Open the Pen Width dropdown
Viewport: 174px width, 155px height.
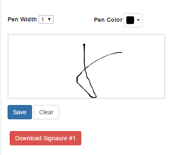46,19
